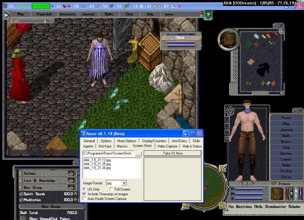Enable Auto Death Screen Capture checkbox
Image resolution: width=304 pixels, height=220 pixels.
84,199
